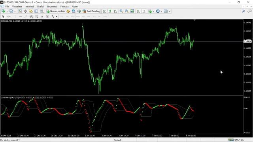The height and width of the screenshot is (142, 253).
Task: Select the Cursor arrow tool
Action: pyautogui.click(x=3, y=17)
